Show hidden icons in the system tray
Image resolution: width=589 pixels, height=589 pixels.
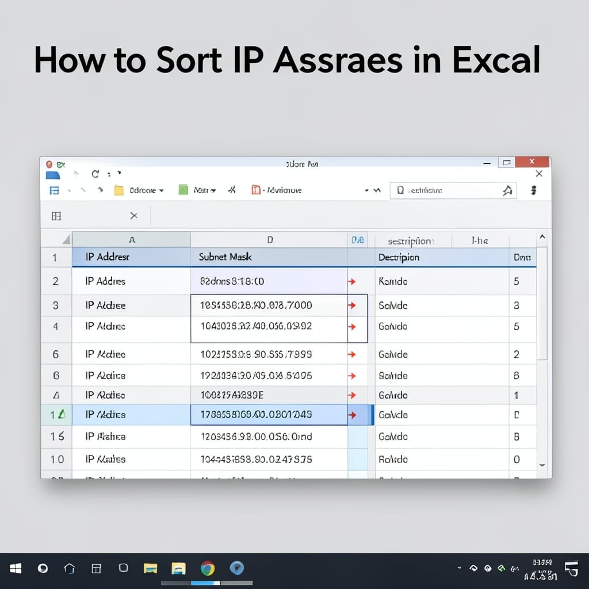tap(459, 568)
